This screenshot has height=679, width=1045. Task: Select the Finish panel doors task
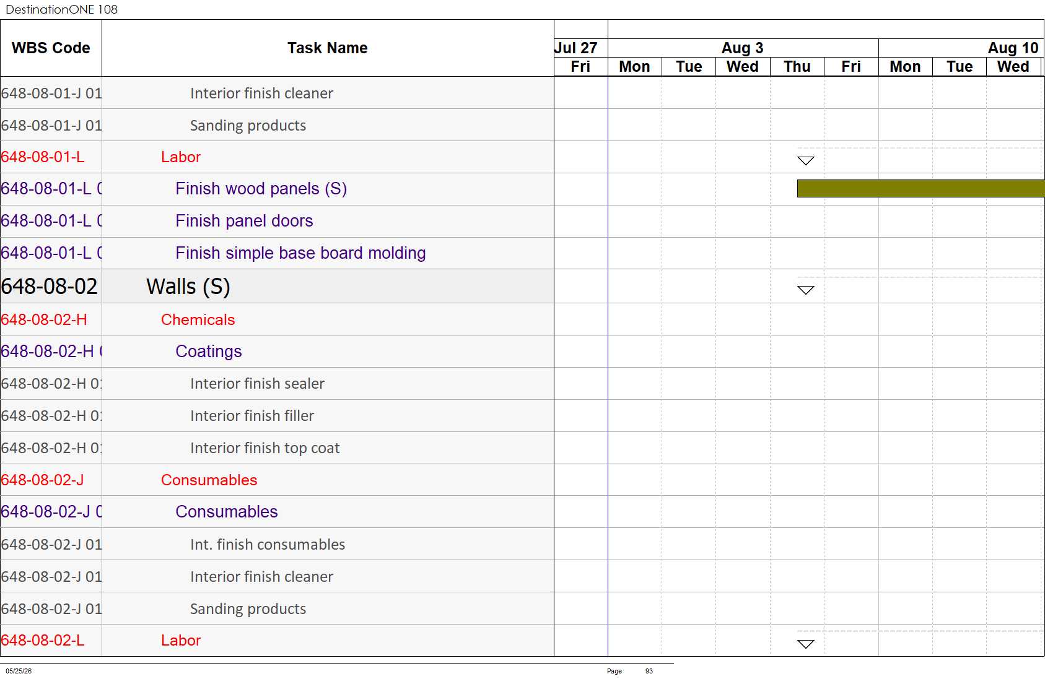click(244, 221)
